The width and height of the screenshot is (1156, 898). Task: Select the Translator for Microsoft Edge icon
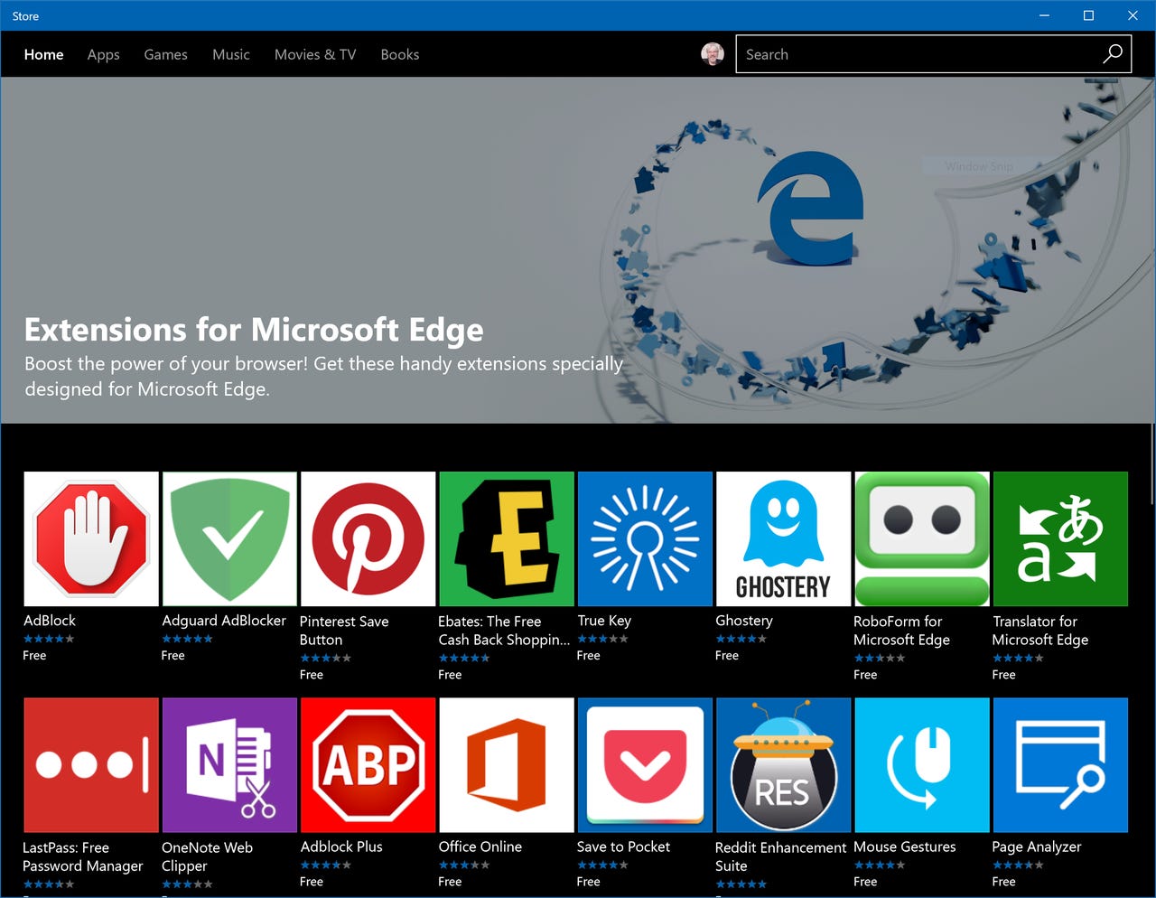click(1059, 538)
